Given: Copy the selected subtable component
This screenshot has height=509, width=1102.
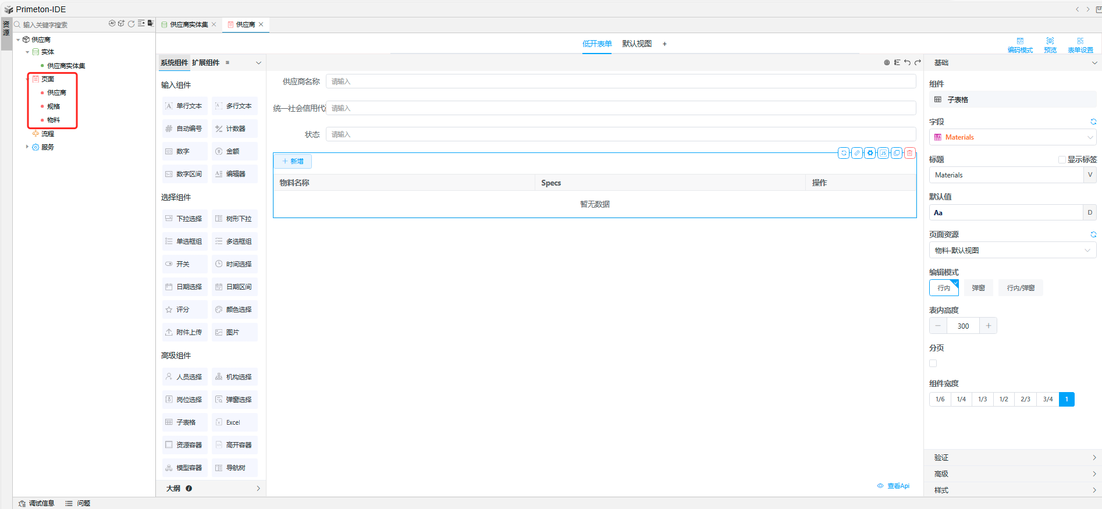Looking at the screenshot, I should [897, 153].
